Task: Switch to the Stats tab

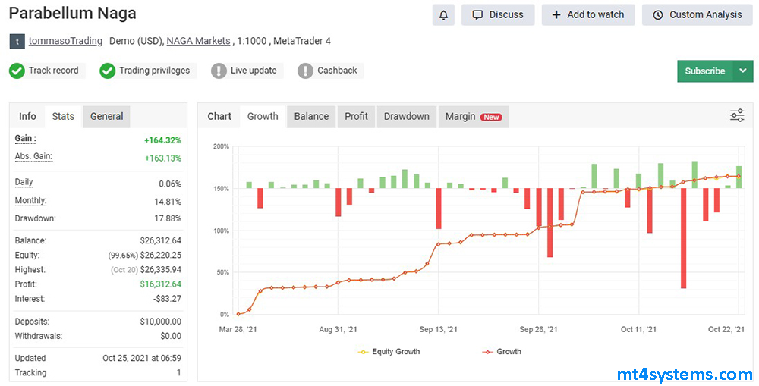Action: click(63, 116)
